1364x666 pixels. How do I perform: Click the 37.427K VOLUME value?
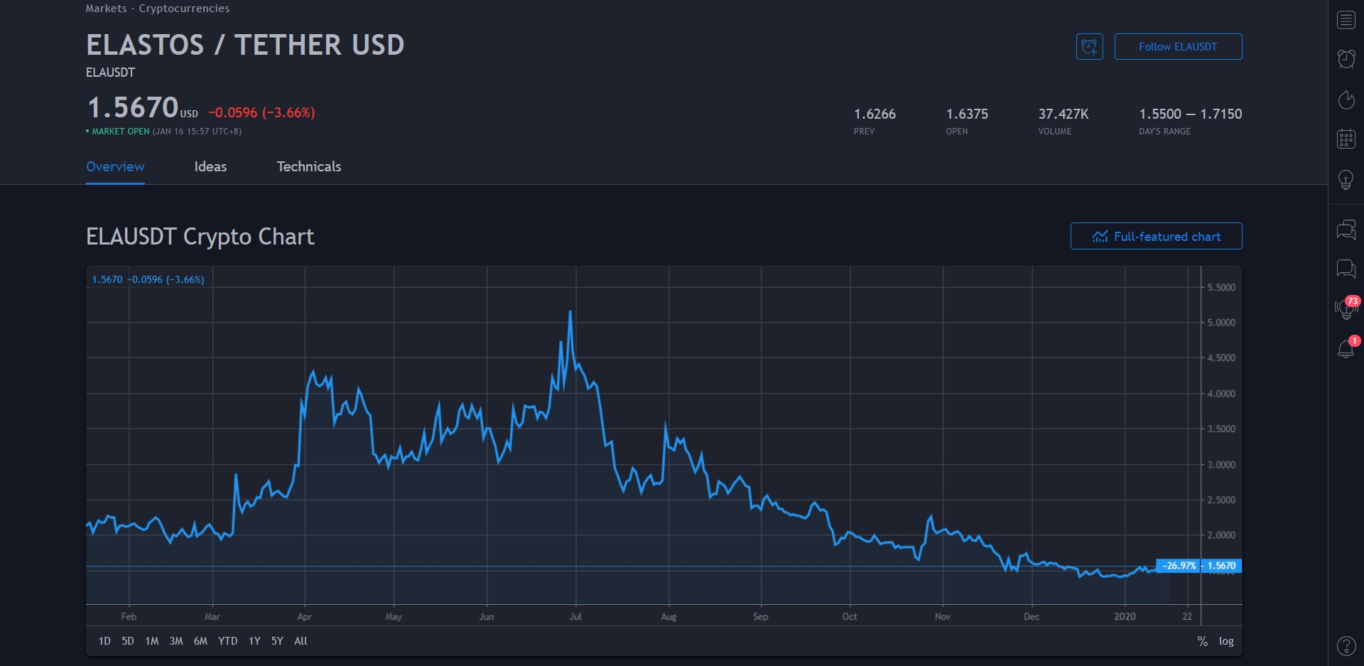point(1063,114)
